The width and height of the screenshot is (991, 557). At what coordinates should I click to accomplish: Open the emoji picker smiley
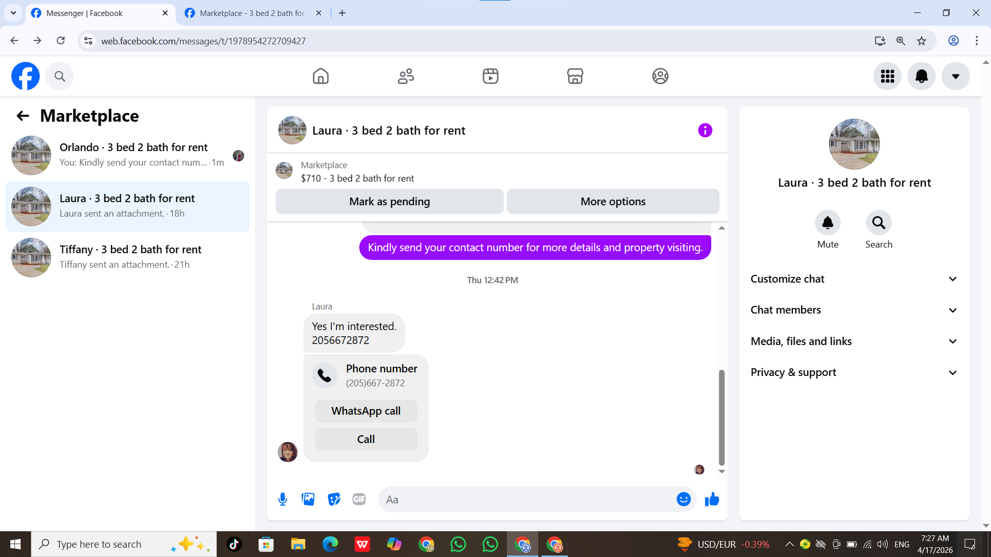click(x=683, y=499)
